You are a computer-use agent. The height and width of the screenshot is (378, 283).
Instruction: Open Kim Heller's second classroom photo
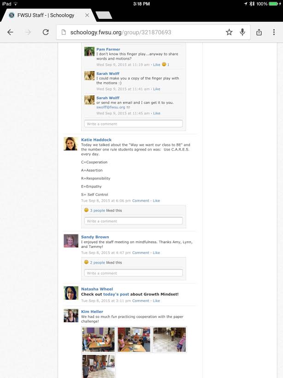point(134,339)
